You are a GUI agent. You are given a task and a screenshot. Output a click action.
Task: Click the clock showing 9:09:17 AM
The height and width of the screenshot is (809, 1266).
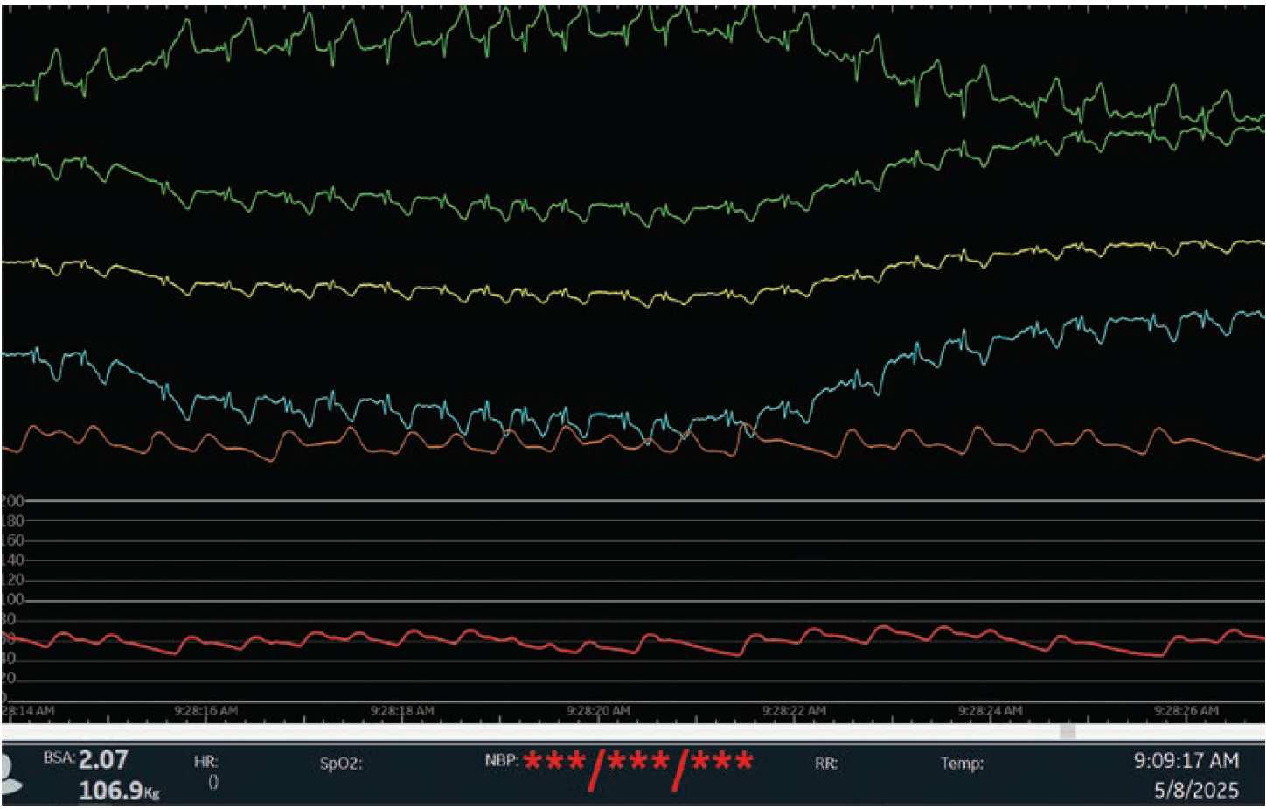pyautogui.click(x=1186, y=761)
